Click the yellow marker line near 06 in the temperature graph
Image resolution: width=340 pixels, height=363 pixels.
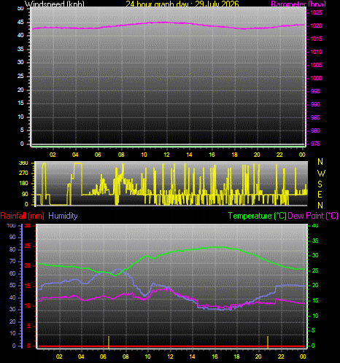coord(109,342)
